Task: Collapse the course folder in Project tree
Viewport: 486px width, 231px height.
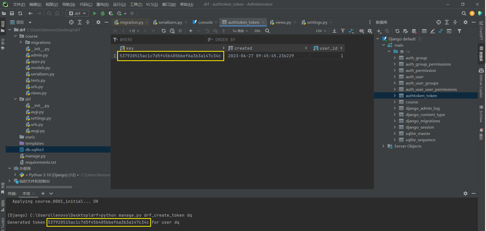Action: pos(15,36)
